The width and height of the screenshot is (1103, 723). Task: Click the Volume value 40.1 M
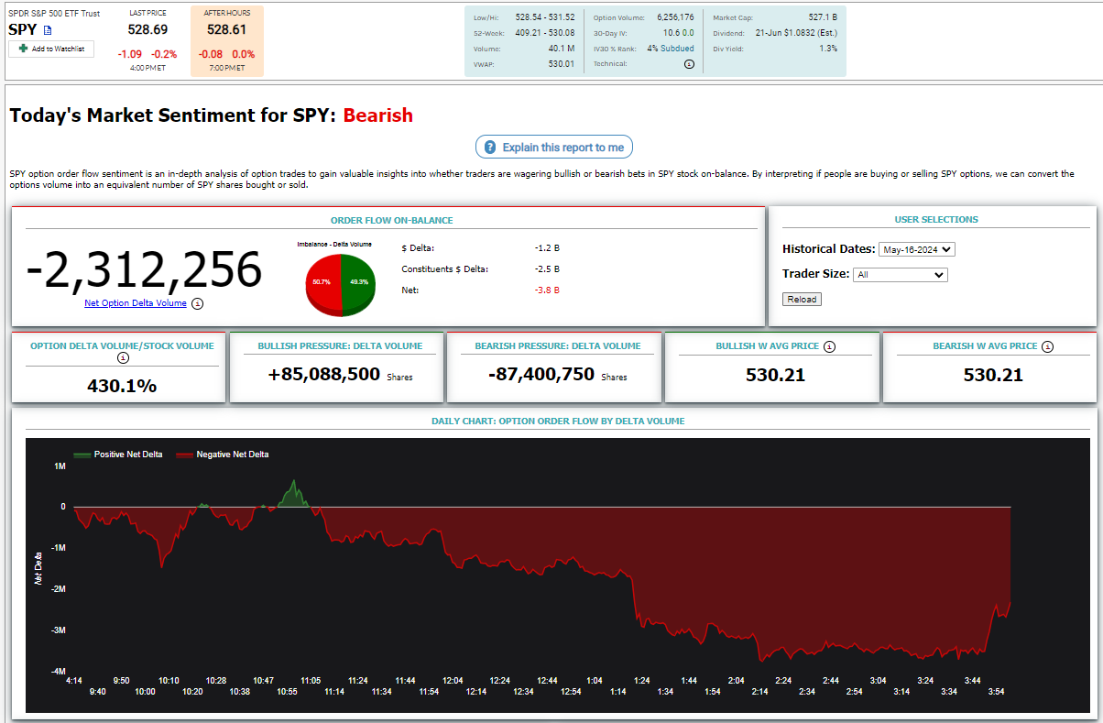(562, 49)
